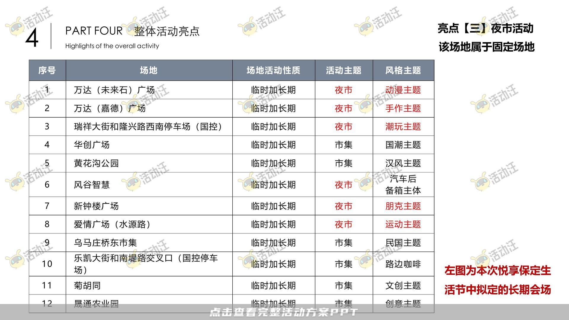Click 临时加长期 in the 黄花沟公园 row
This screenshot has height=320, width=569.
coord(273,163)
